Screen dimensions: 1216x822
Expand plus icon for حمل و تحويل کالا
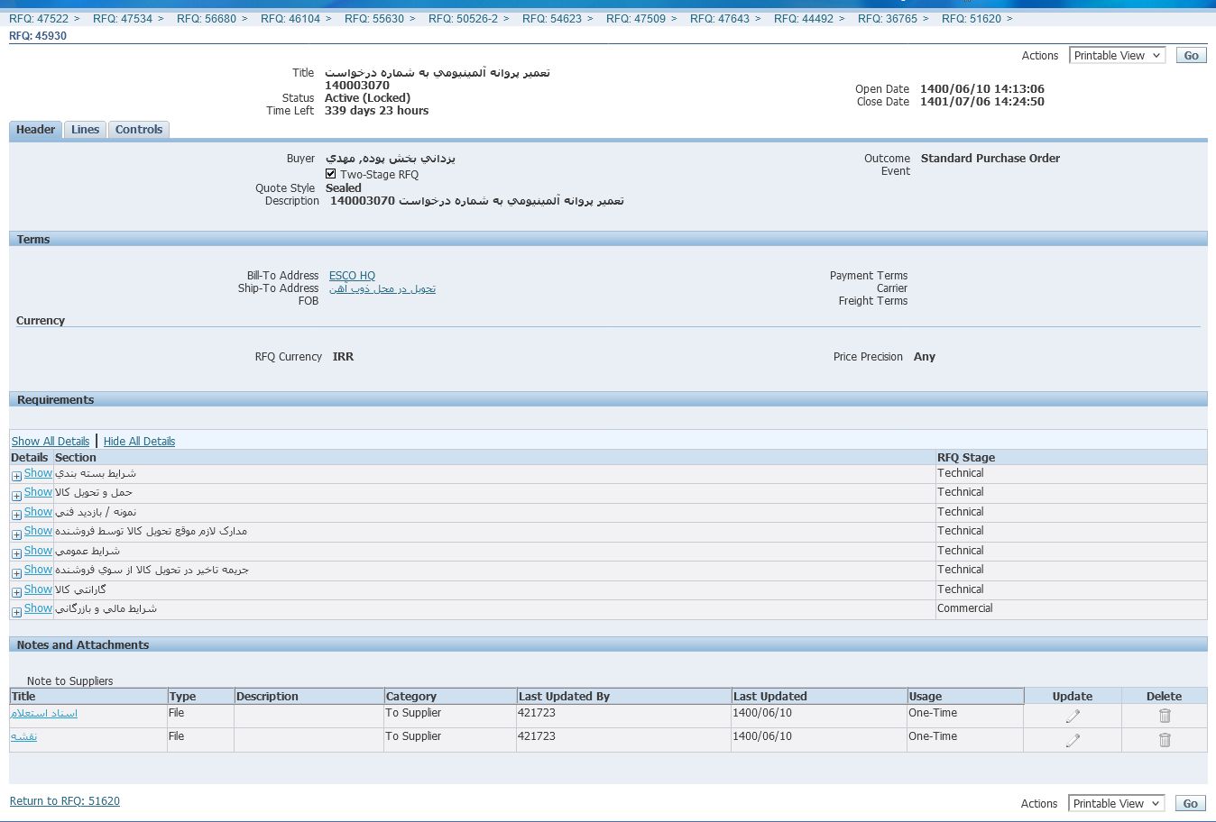(16, 496)
